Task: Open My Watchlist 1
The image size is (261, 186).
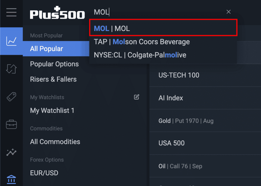Action: pos(52,110)
